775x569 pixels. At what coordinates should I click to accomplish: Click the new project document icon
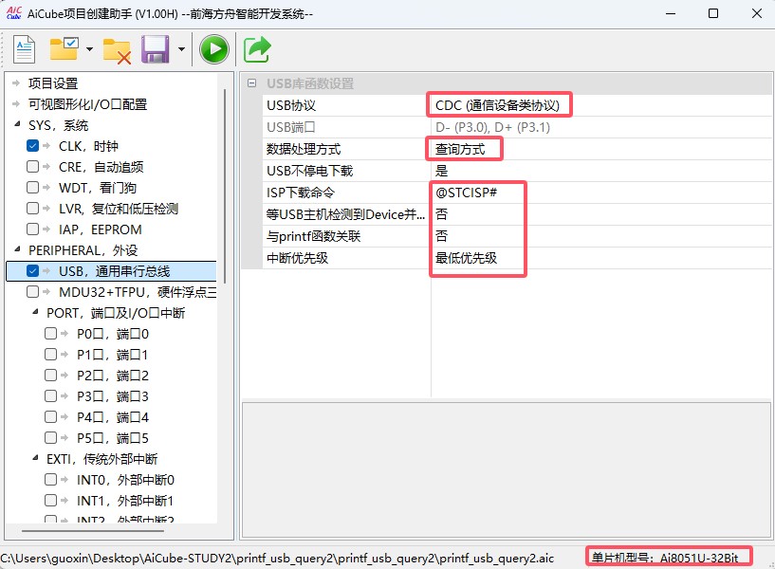click(x=25, y=49)
